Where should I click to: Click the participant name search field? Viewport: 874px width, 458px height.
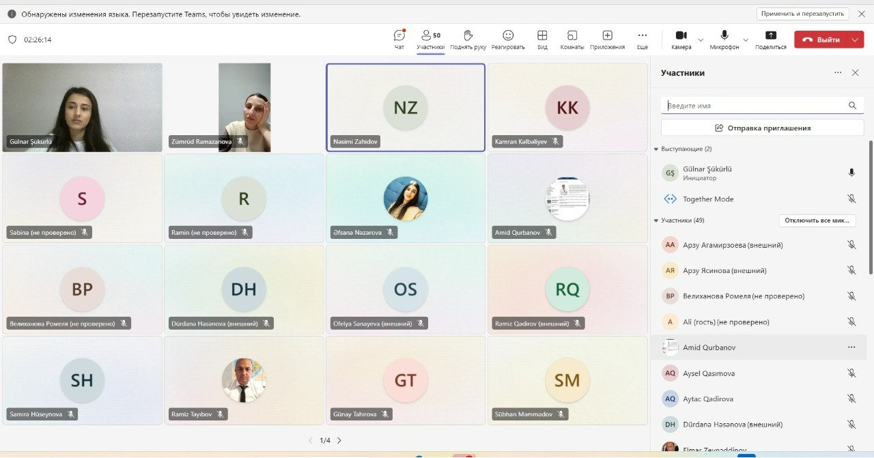click(x=755, y=106)
